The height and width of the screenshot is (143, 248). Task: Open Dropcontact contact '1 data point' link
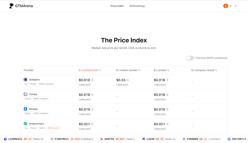[160, 129]
